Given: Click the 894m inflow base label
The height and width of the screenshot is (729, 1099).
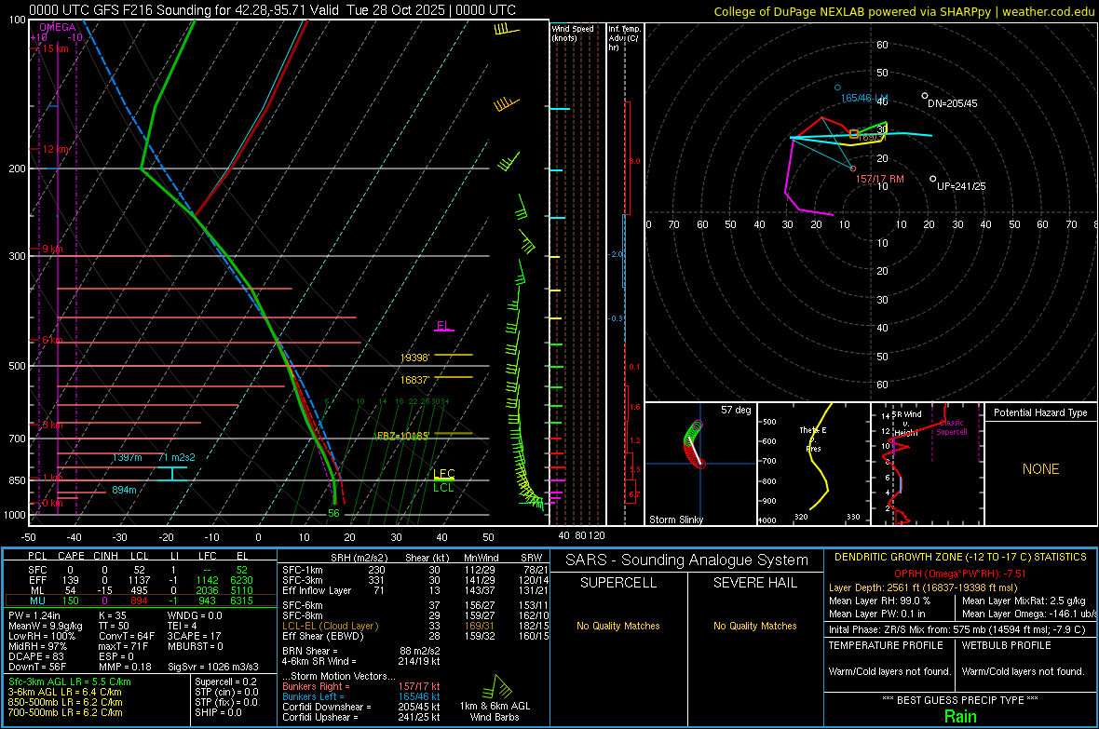Looking at the screenshot, I should point(124,490).
